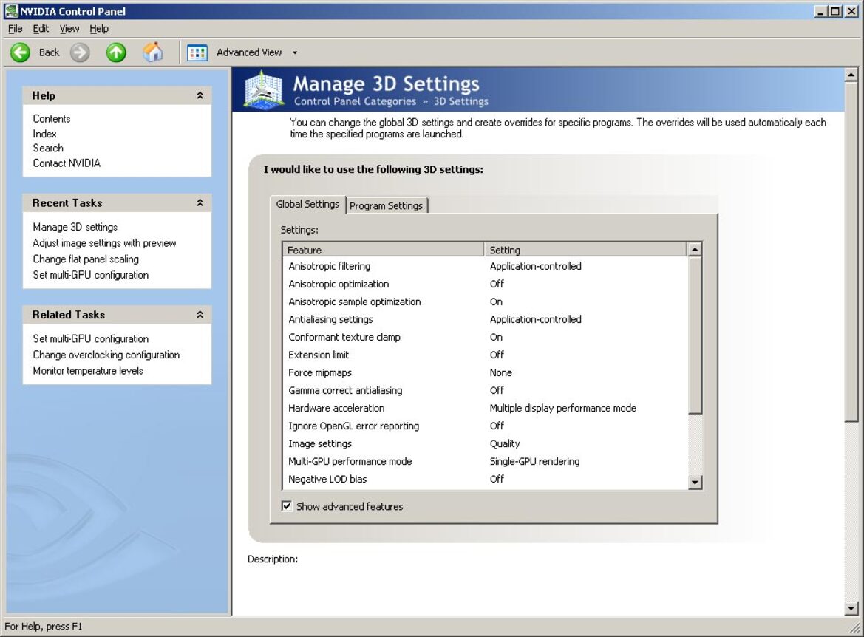The image size is (864, 637).
Task: Open Change flat panel scaling task
Action: pos(86,259)
